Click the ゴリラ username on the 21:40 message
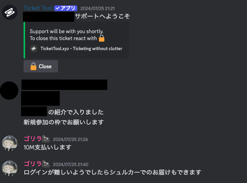247x183 pixels. click(x=33, y=164)
